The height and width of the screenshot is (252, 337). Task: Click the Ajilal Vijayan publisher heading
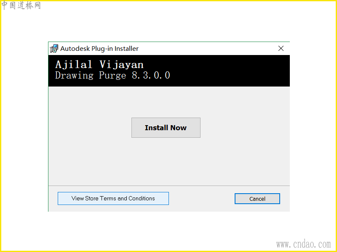[x=99, y=65]
